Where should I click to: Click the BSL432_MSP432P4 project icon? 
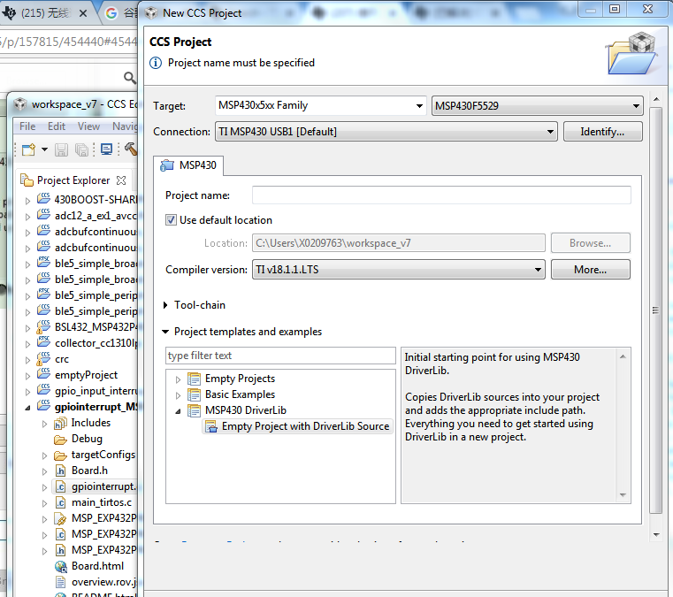[x=43, y=326]
